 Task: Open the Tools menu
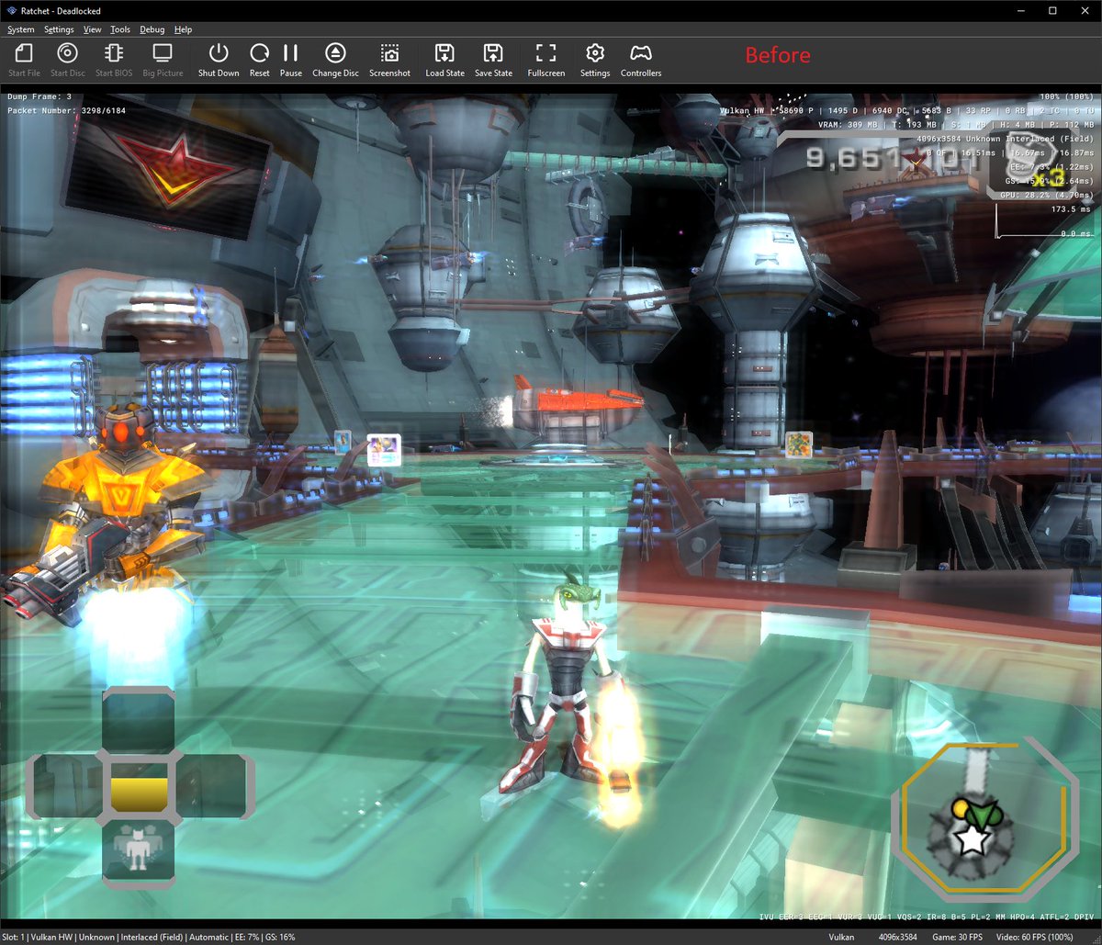[x=120, y=29]
